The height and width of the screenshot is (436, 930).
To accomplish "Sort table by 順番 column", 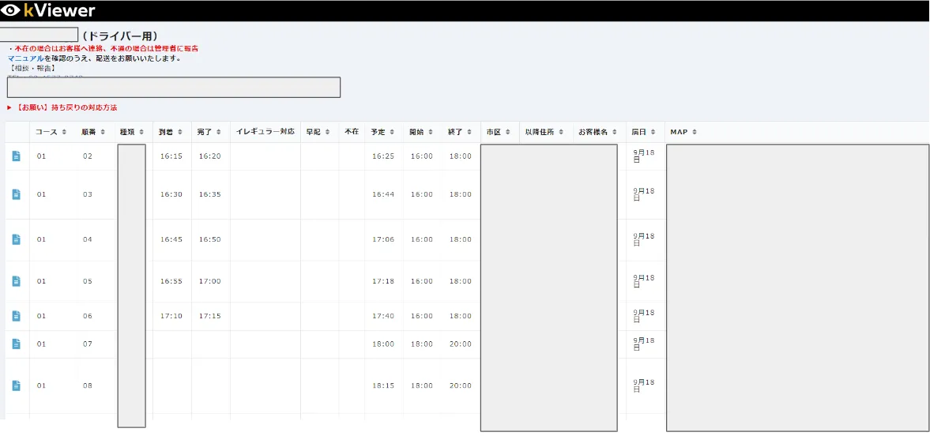I will pyautogui.click(x=93, y=132).
